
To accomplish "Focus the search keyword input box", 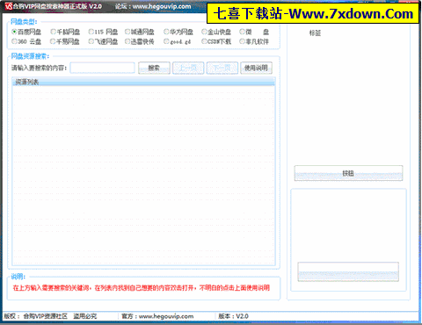I will 102,68.
